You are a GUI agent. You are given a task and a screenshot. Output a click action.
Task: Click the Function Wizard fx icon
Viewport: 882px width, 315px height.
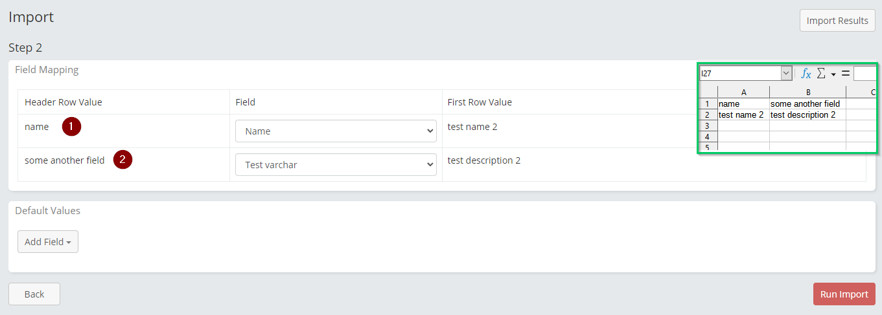[x=806, y=74]
